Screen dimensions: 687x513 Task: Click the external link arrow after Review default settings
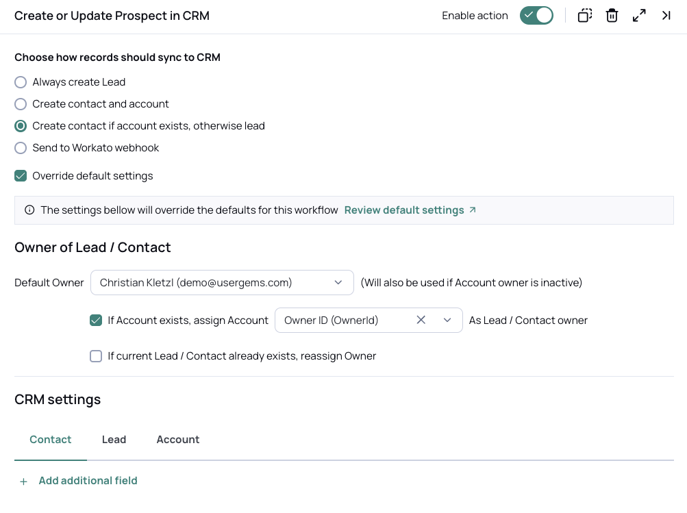tap(473, 210)
